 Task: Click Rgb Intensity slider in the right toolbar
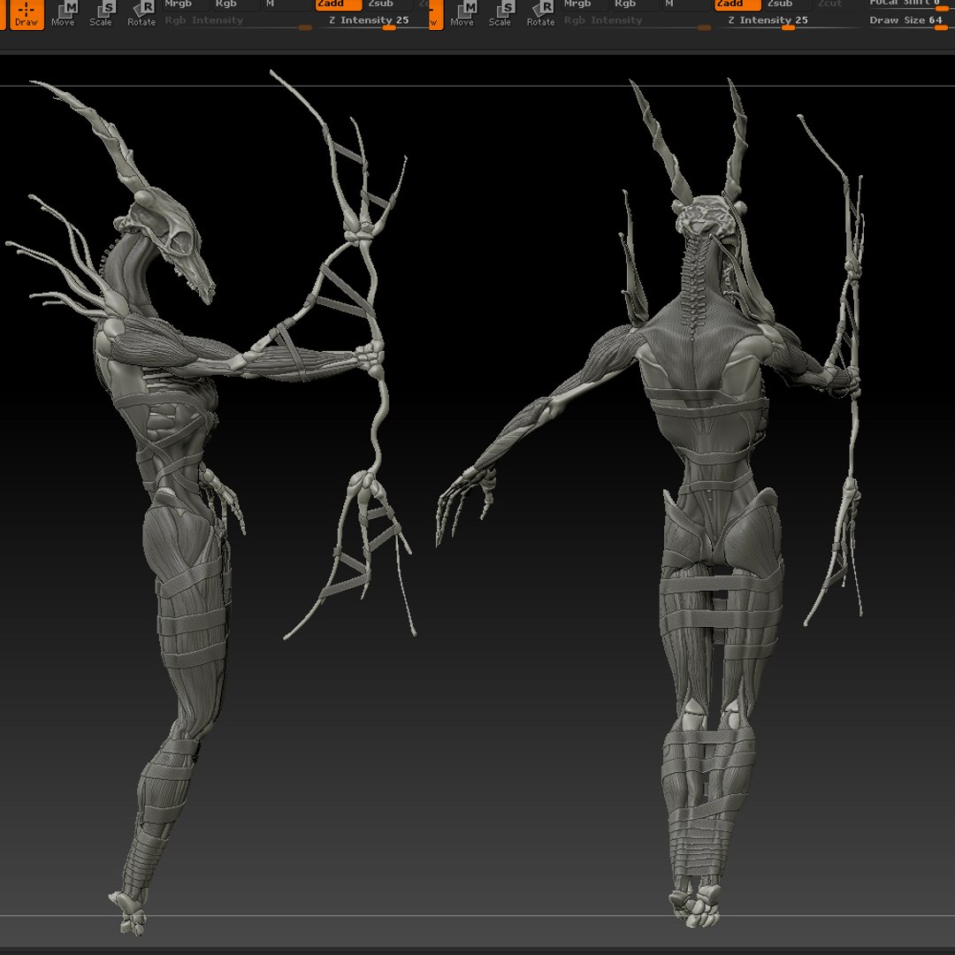point(637,22)
